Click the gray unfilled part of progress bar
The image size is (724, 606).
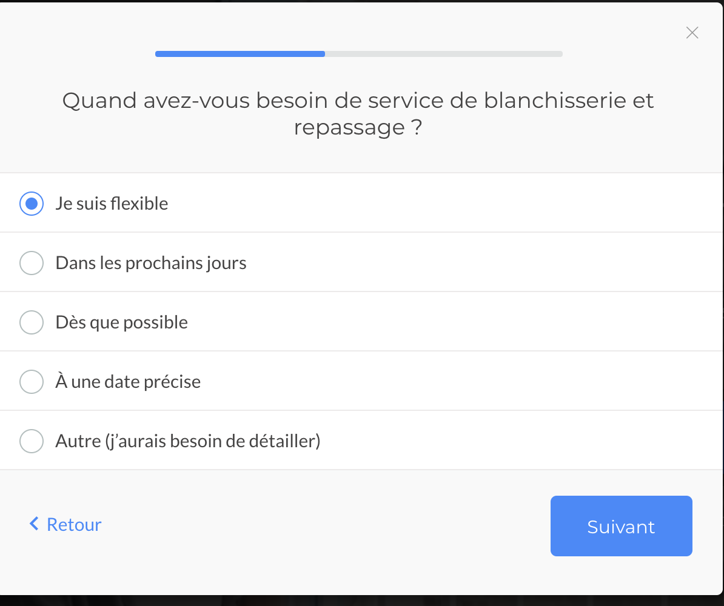point(444,54)
